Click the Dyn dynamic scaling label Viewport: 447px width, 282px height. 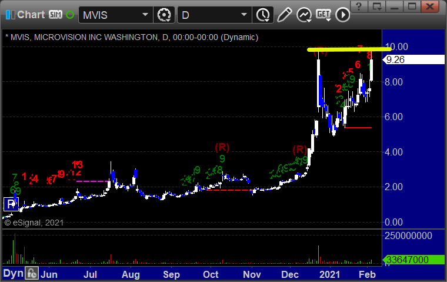(13, 273)
